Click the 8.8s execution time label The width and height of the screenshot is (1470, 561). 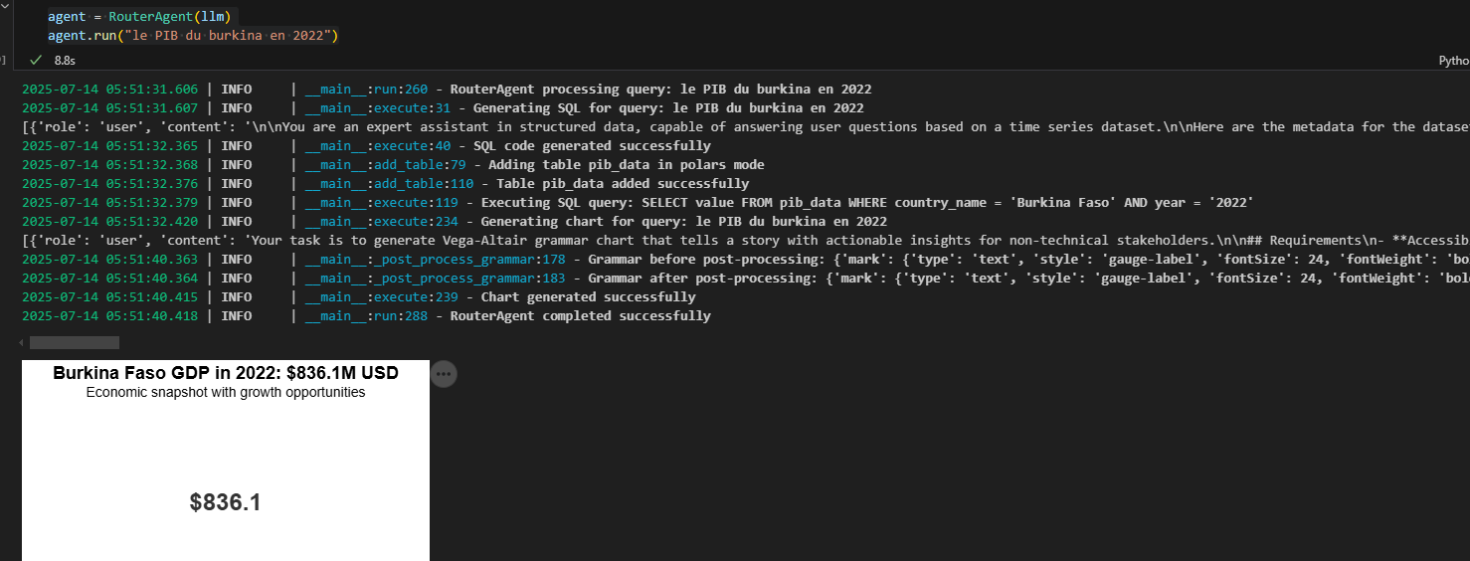[x=66, y=61]
